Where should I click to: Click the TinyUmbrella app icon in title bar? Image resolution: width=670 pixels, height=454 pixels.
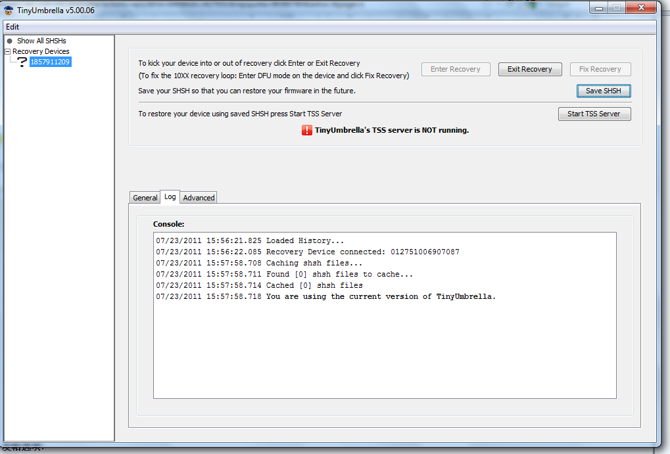click(x=9, y=9)
